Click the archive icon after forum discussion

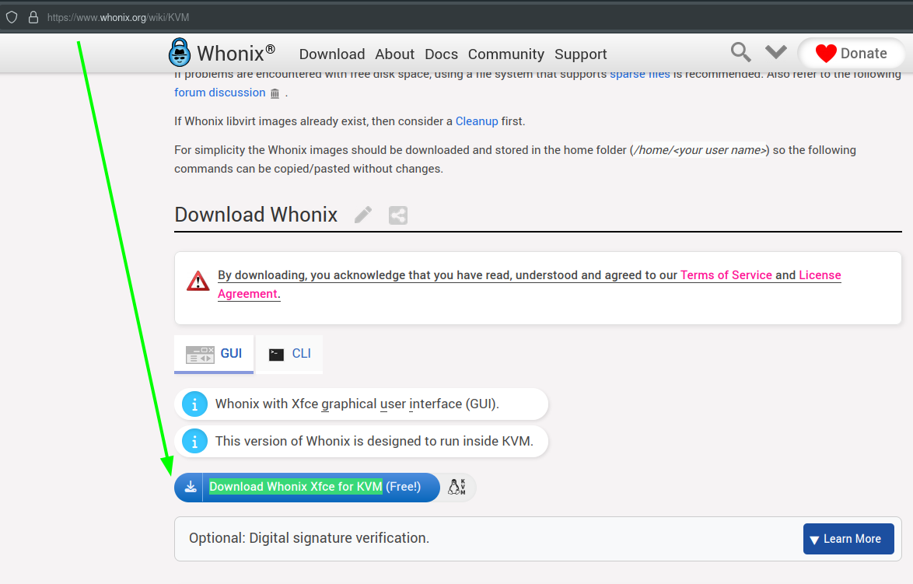click(x=275, y=93)
